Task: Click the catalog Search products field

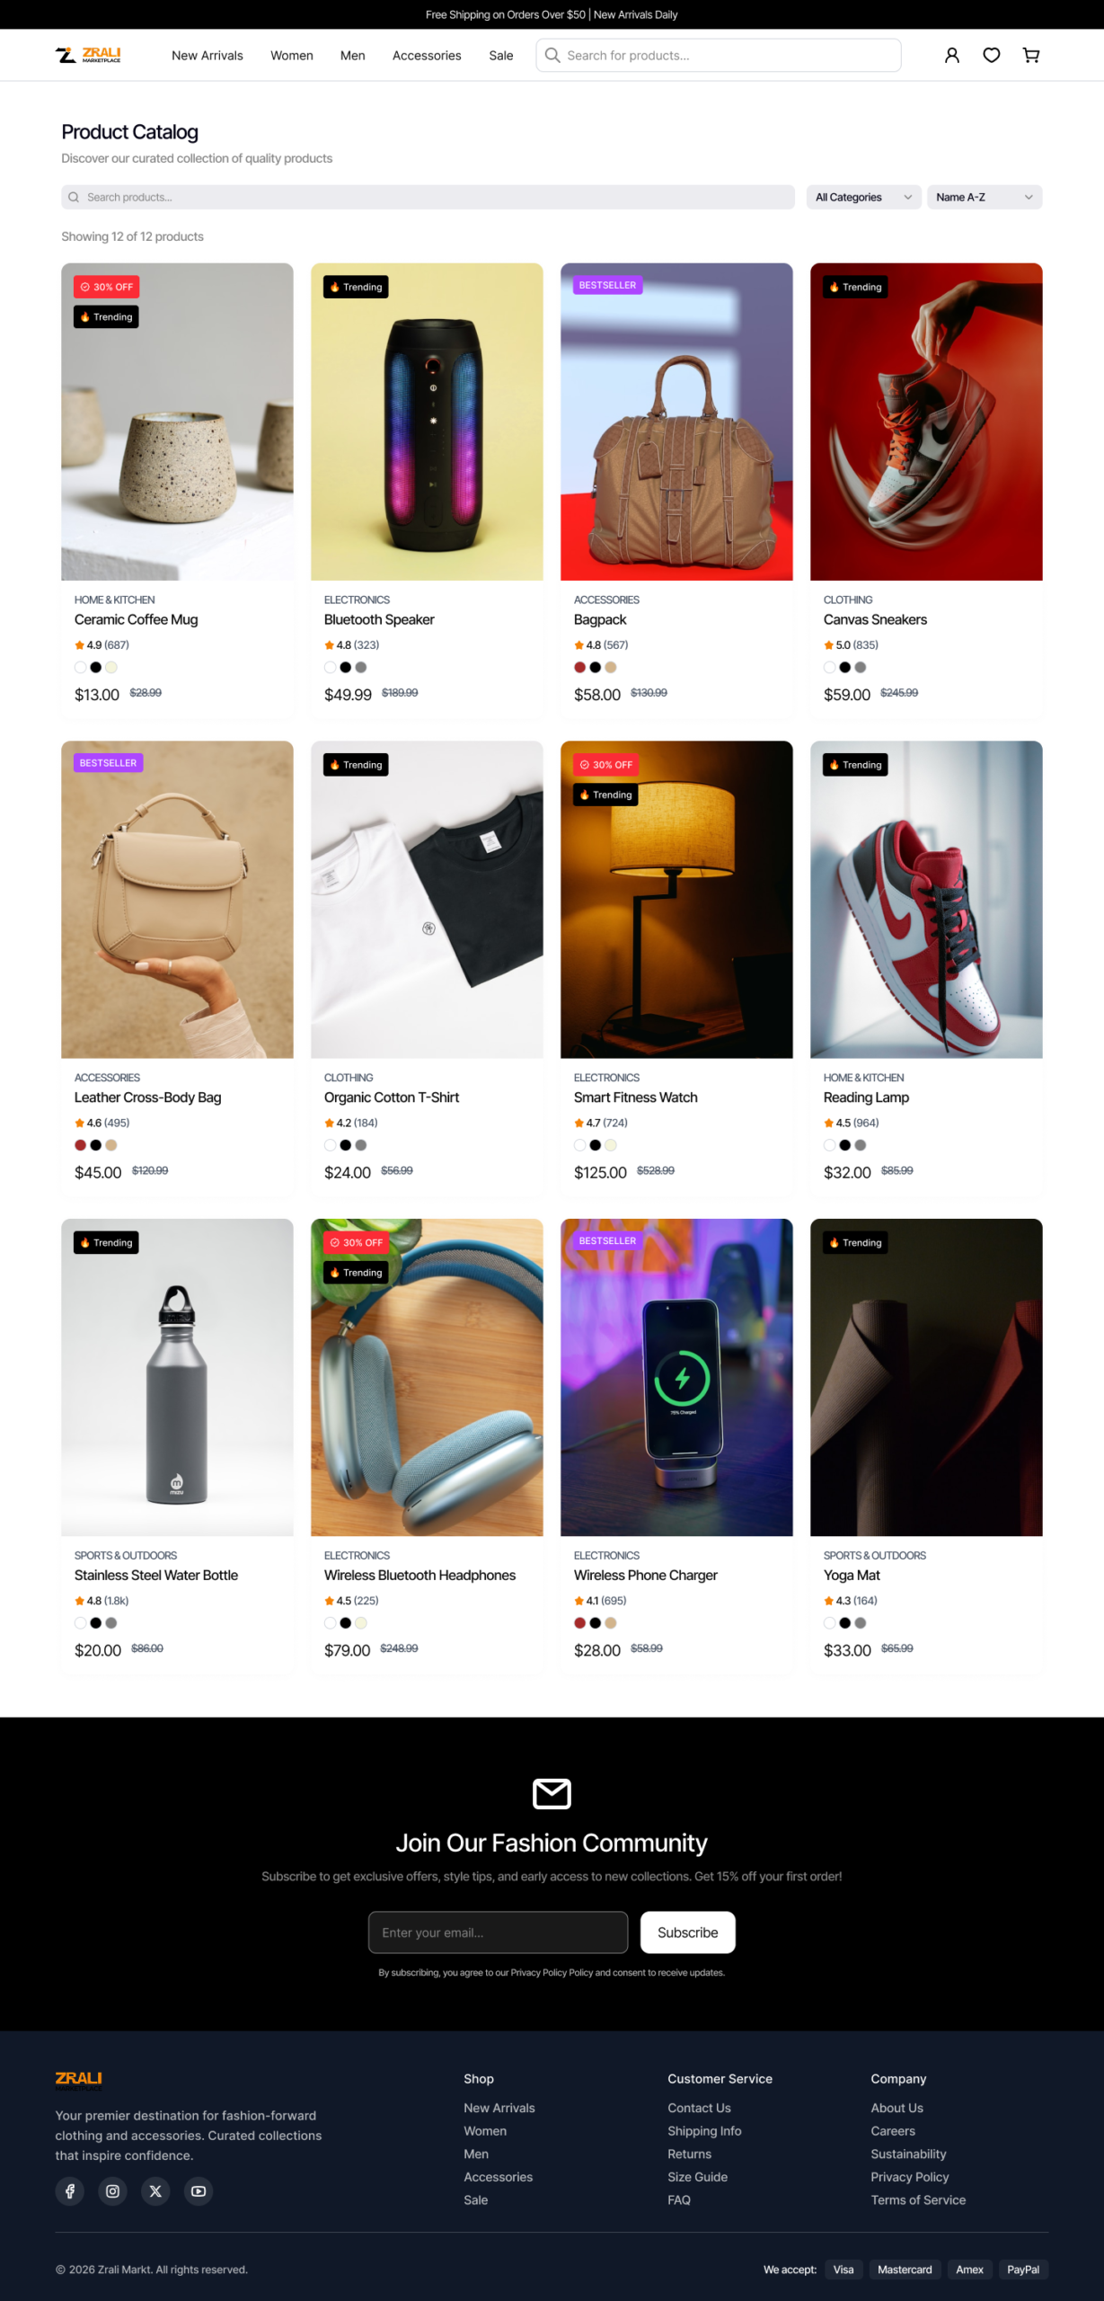Action: click(428, 197)
